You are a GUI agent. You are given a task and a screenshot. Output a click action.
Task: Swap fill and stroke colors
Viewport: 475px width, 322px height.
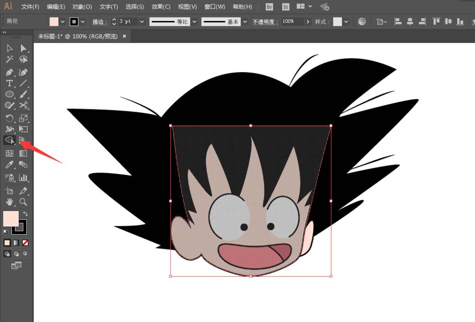[26, 214]
